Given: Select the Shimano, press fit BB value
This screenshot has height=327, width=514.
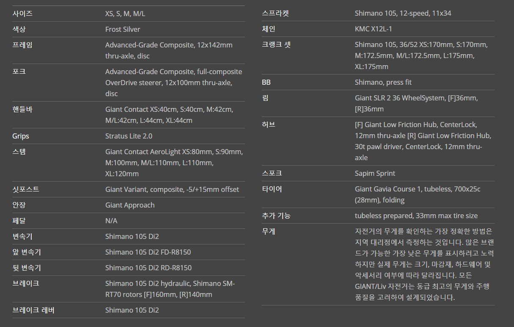Looking at the screenshot, I should [x=383, y=82].
